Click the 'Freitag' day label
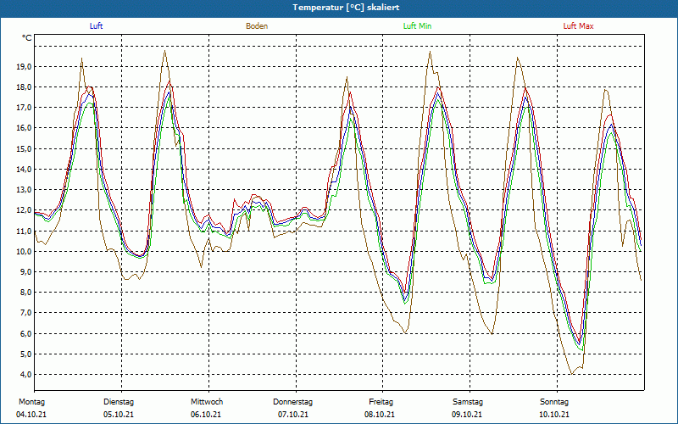The image size is (678, 424). point(381,402)
